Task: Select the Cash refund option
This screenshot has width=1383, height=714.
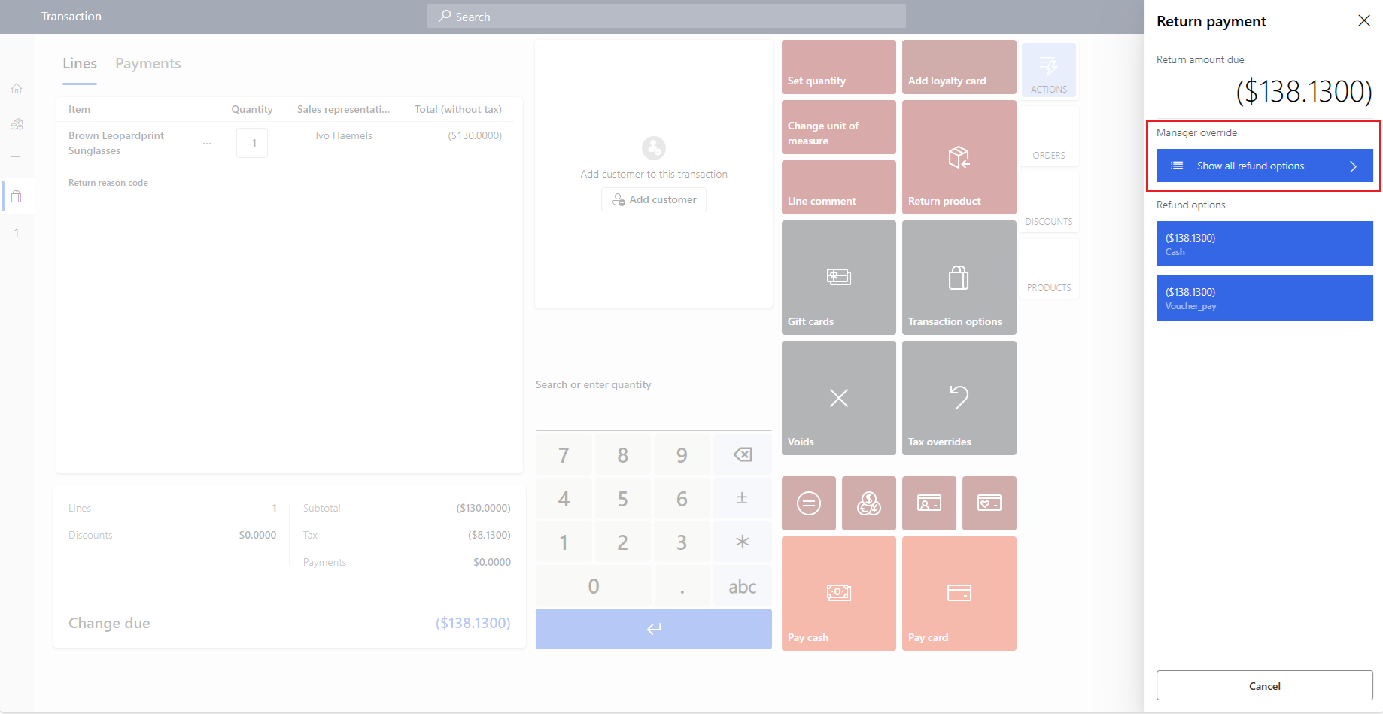Action: [x=1264, y=244]
